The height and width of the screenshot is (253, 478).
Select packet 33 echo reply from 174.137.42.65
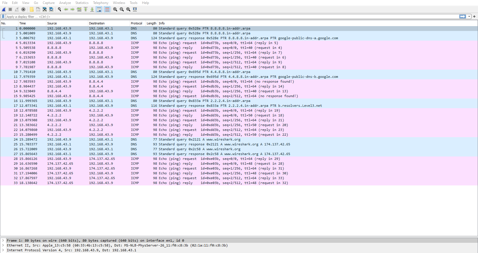239,183
